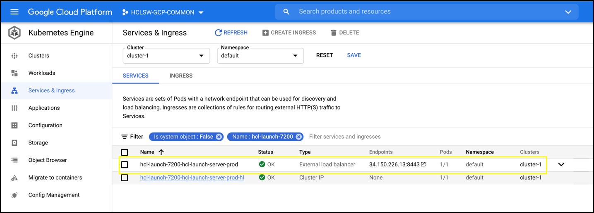Click the Clusters column header
This screenshot has width=594, height=213.
[x=530, y=152]
